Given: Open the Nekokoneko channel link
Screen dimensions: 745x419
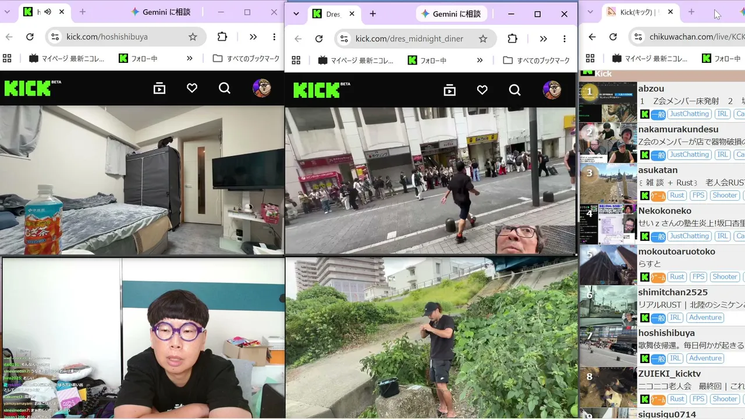Looking at the screenshot, I should pos(665,211).
